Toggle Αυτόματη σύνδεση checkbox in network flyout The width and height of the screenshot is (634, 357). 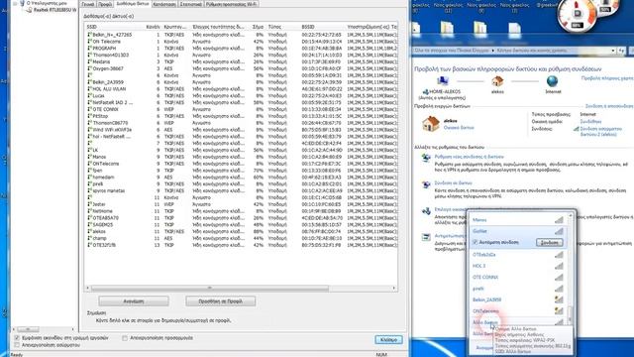[x=475, y=242]
